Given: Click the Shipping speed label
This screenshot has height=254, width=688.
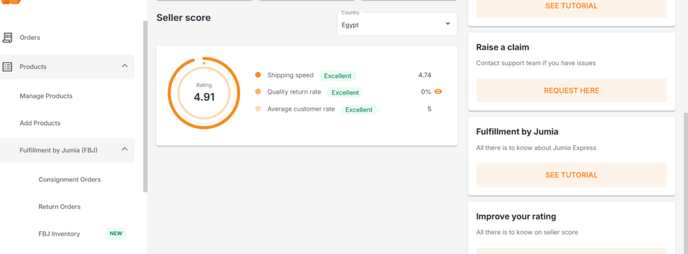Looking at the screenshot, I should (290, 75).
